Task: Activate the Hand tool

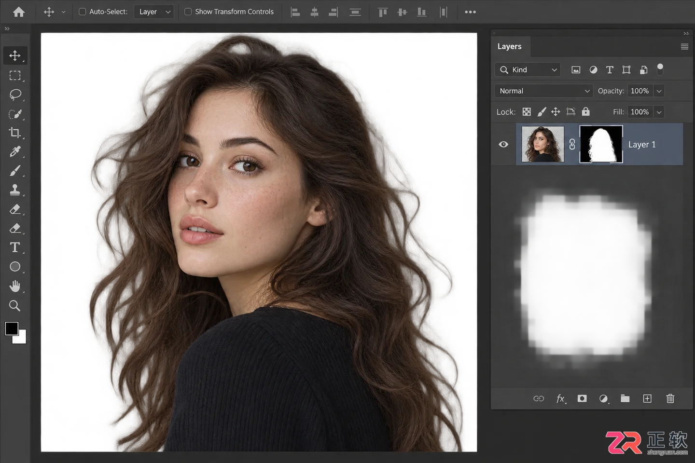Action: (15, 286)
